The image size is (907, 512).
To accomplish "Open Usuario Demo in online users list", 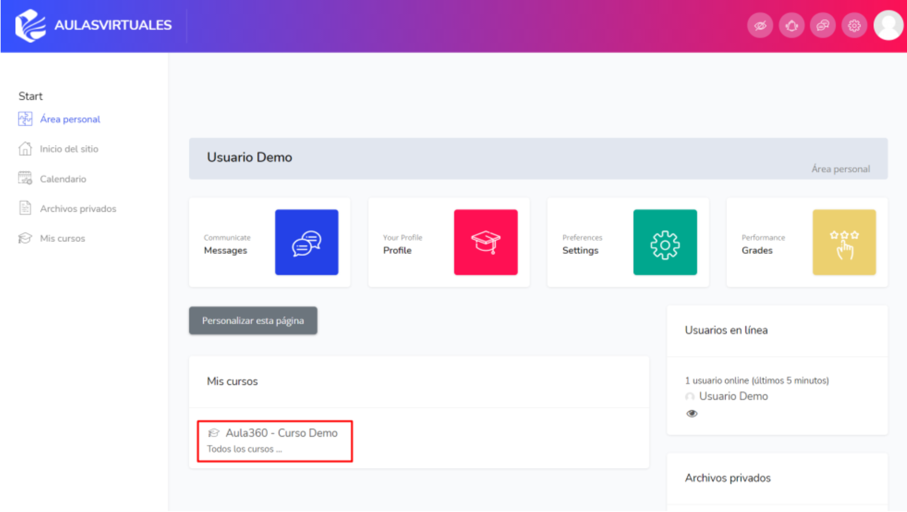I will 733,396.
